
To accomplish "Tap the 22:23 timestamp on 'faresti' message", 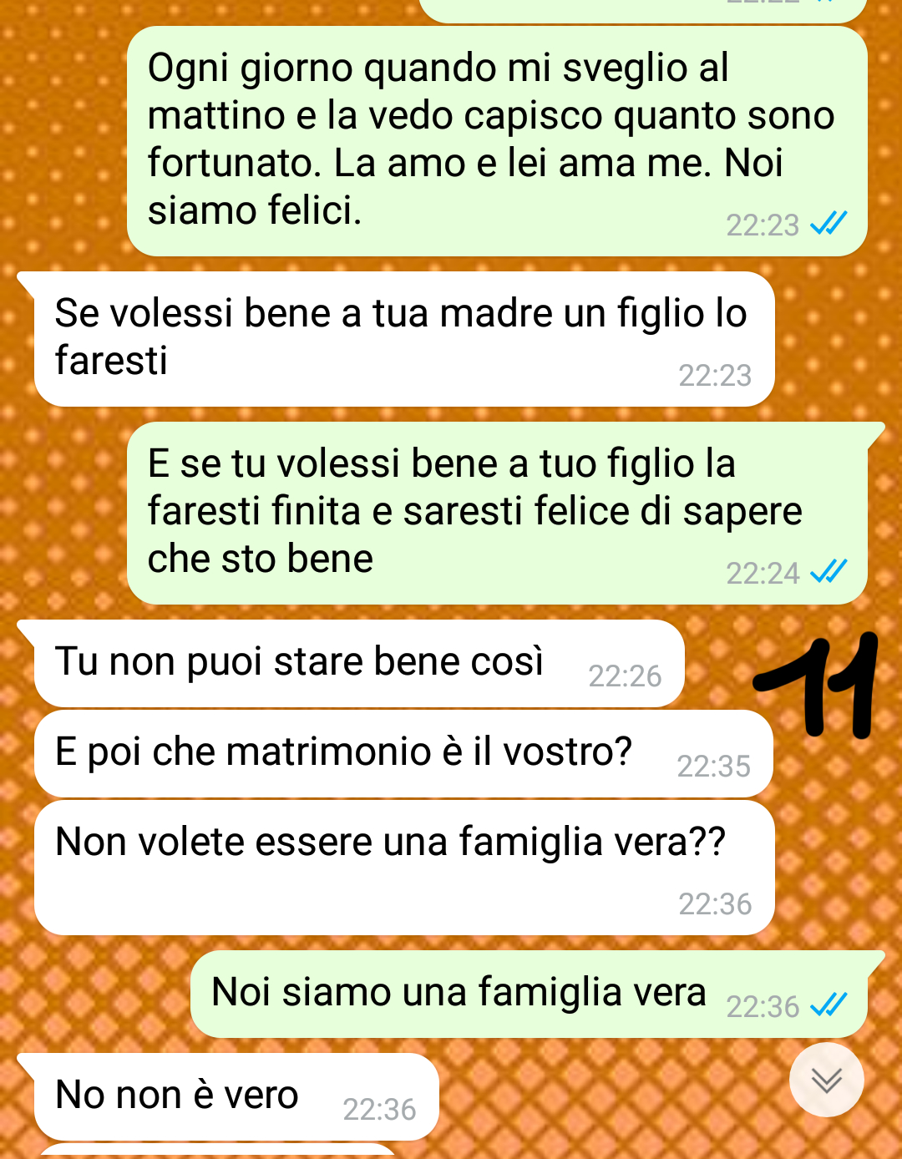I will (x=715, y=375).
